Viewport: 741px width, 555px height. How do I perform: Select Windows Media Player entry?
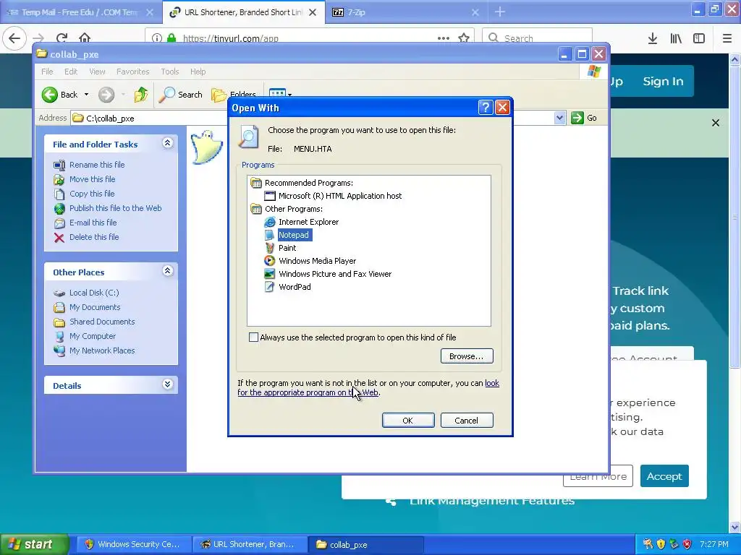(317, 261)
